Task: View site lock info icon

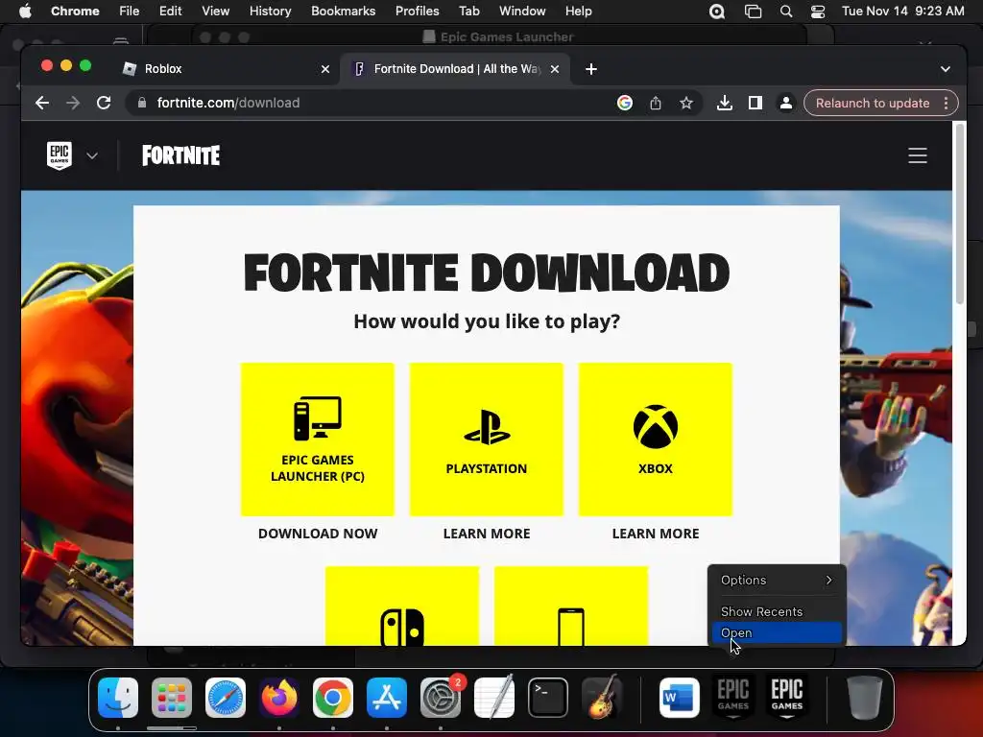Action: 142,103
